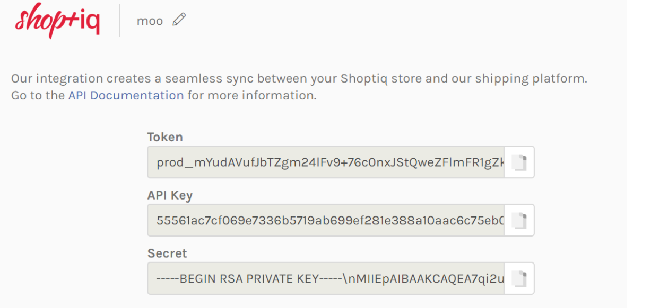The height and width of the screenshot is (308, 651).
Task: Click the Token field label
Action: pos(165,137)
